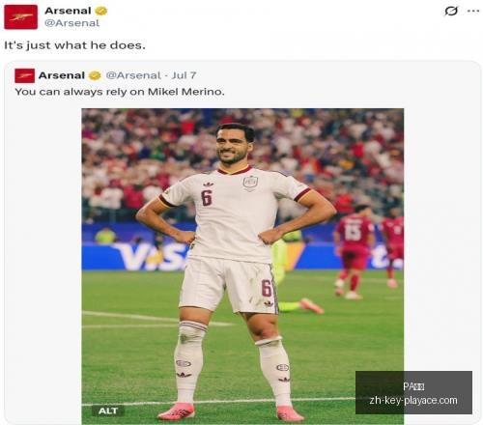The width and height of the screenshot is (483, 425).
Task: Click the small Arsenal avatar in the quoted post
Action: (x=25, y=75)
